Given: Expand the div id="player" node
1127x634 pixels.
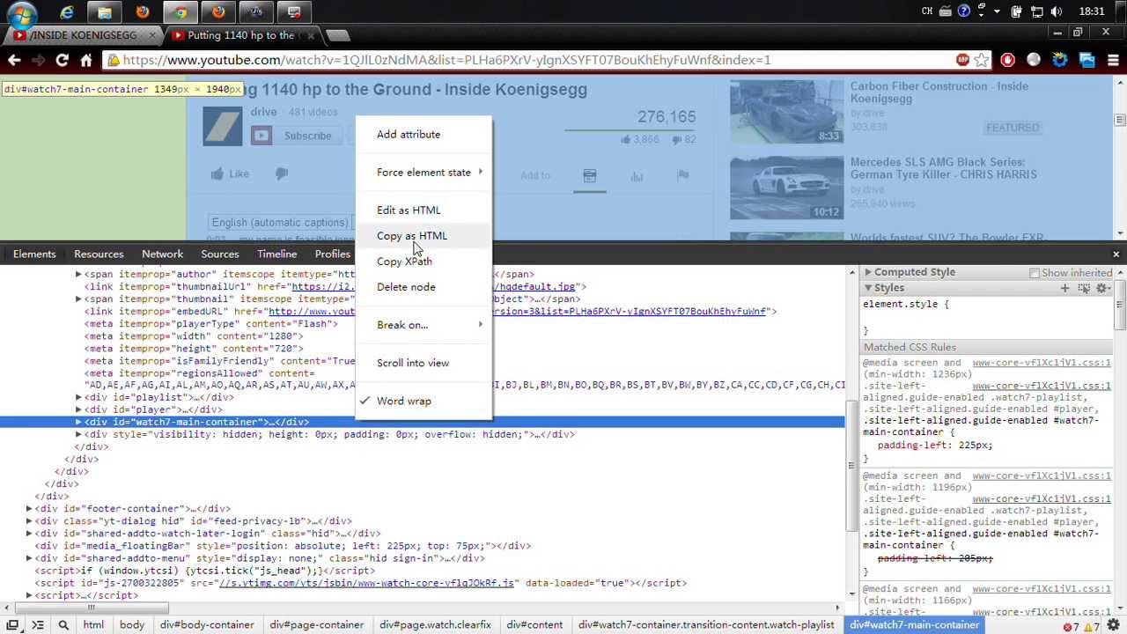Looking at the screenshot, I should pos(78,409).
